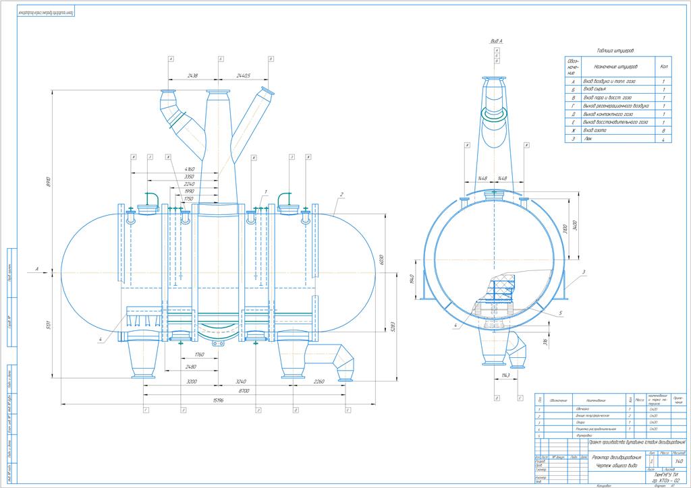Click the 3200 dimension value

pos(192,382)
